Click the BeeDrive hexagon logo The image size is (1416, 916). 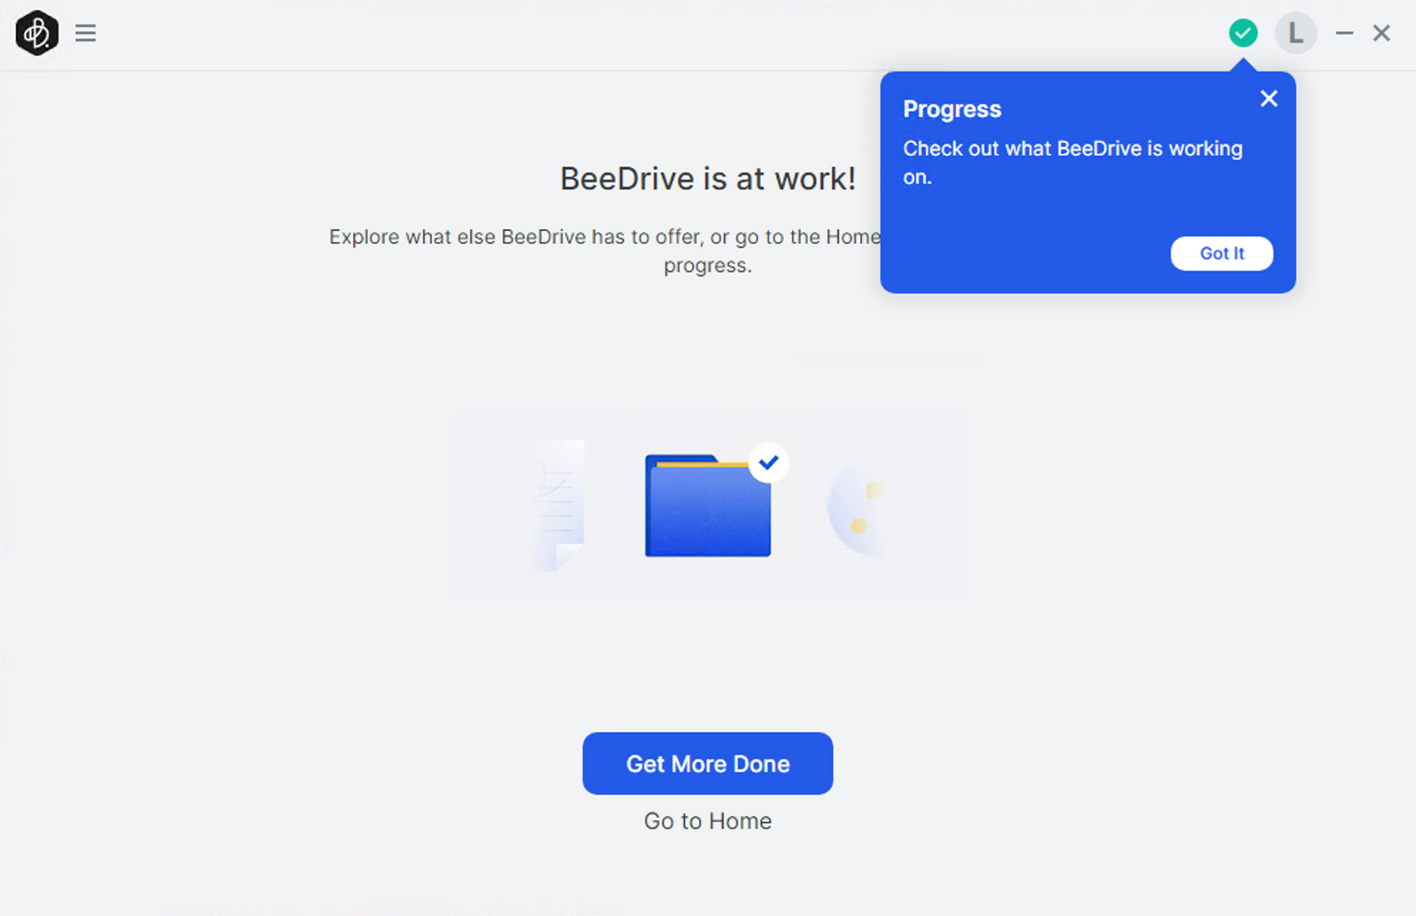coord(37,34)
